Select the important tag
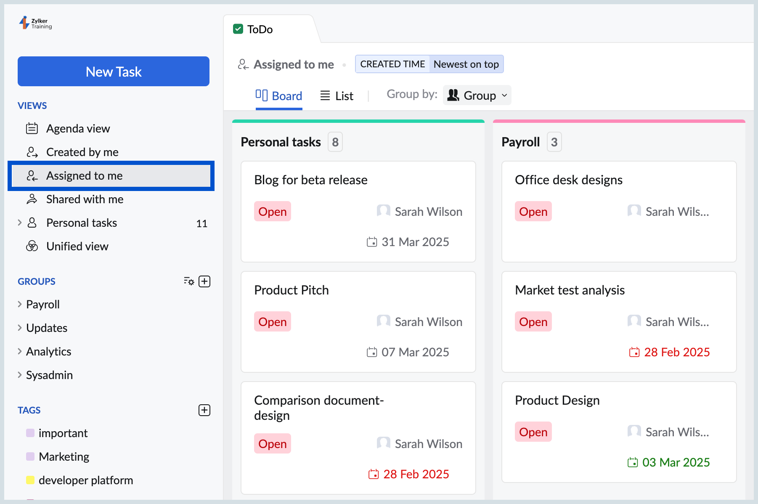The width and height of the screenshot is (758, 504). tap(63, 433)
